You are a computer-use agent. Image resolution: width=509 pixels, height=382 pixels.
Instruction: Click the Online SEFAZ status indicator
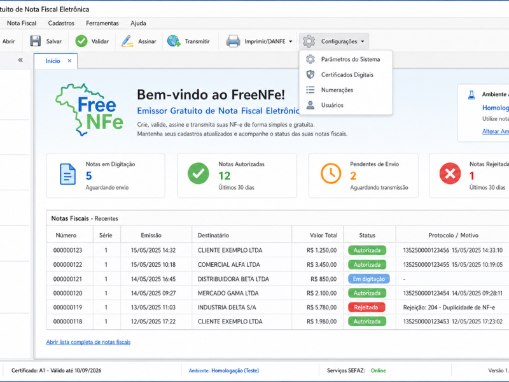pyautogui.click(x=378, y=371)
